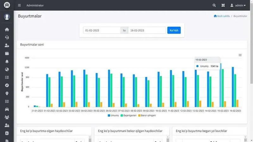The height and width of the screenshot is (142, 253).
Task: Open the compass icon in sidebar
Action: click(7, 85)
